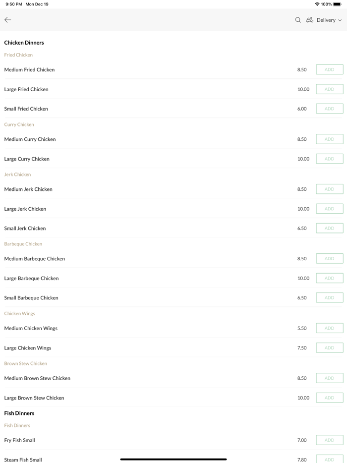The height and width of the screenshot is (463, 347).
Task: Check the Wi-Fi status icon
Action: pos(317,4)
